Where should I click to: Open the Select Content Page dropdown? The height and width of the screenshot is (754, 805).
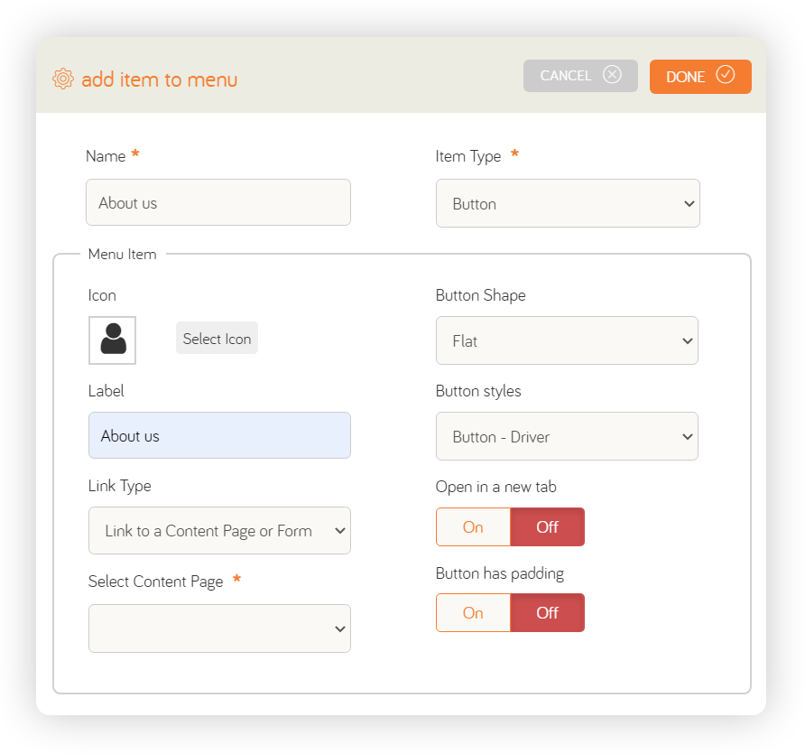[219, 628]
